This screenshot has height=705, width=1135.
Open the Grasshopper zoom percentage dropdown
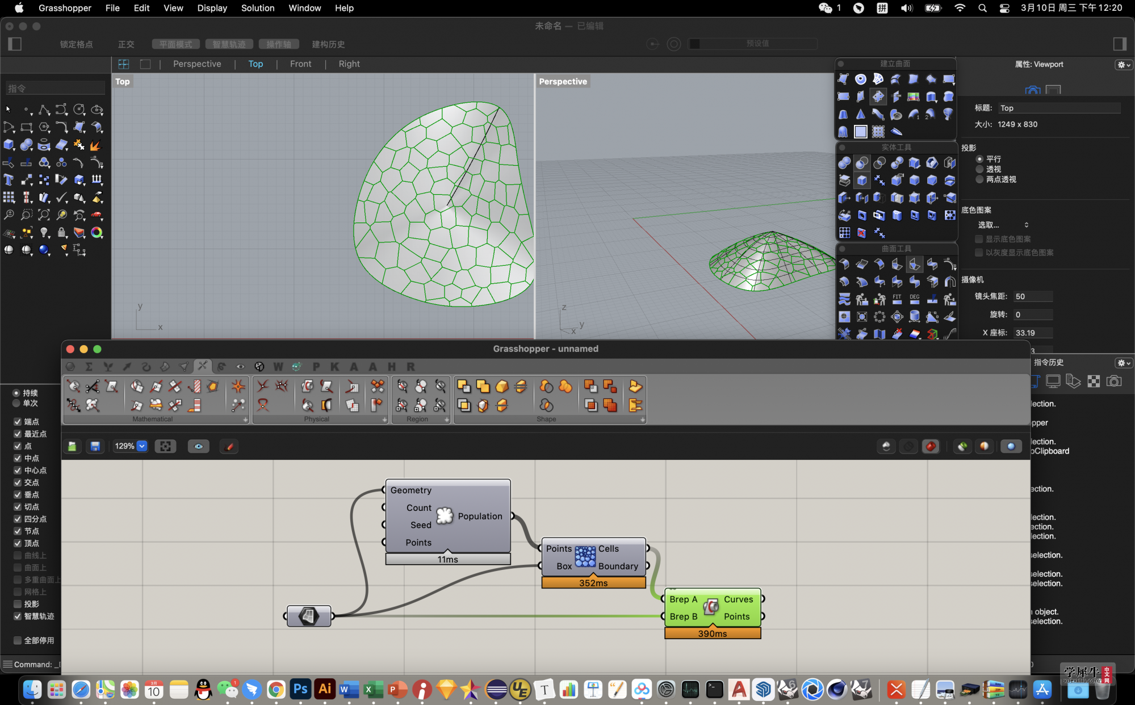tap(142, 446)
